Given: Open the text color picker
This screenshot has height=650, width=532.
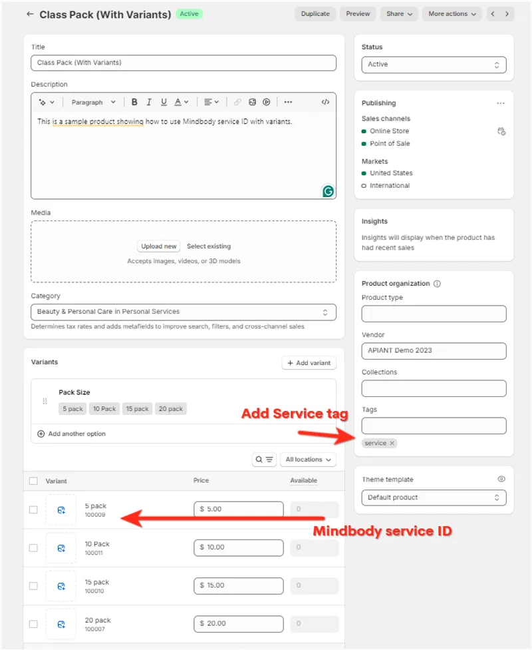Looking at the screenshot, I should (x=181, y=102).
